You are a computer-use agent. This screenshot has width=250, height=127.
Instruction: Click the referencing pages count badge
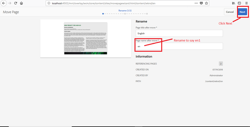[x=221, y=64]
